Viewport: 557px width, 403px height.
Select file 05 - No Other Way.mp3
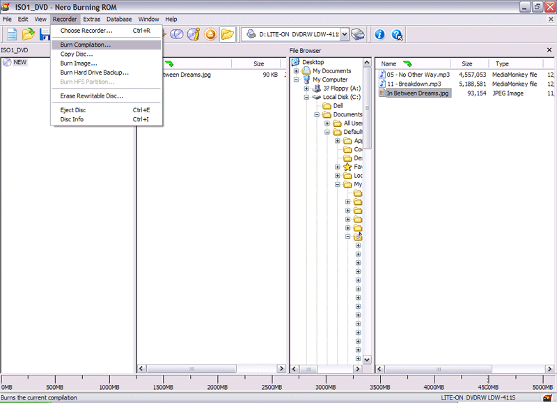click(x=418, y=75)
